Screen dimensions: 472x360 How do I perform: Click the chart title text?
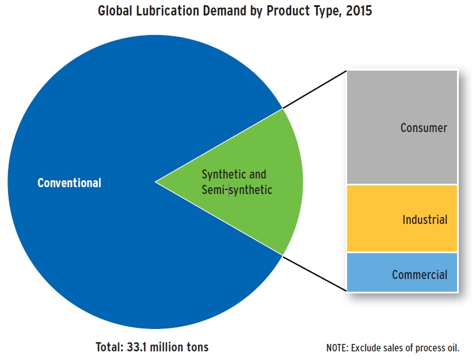(236, 11)
